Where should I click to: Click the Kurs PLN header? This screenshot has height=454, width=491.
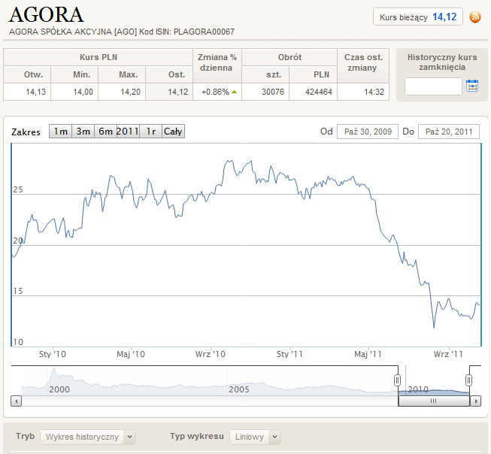(x=99, y=57)
